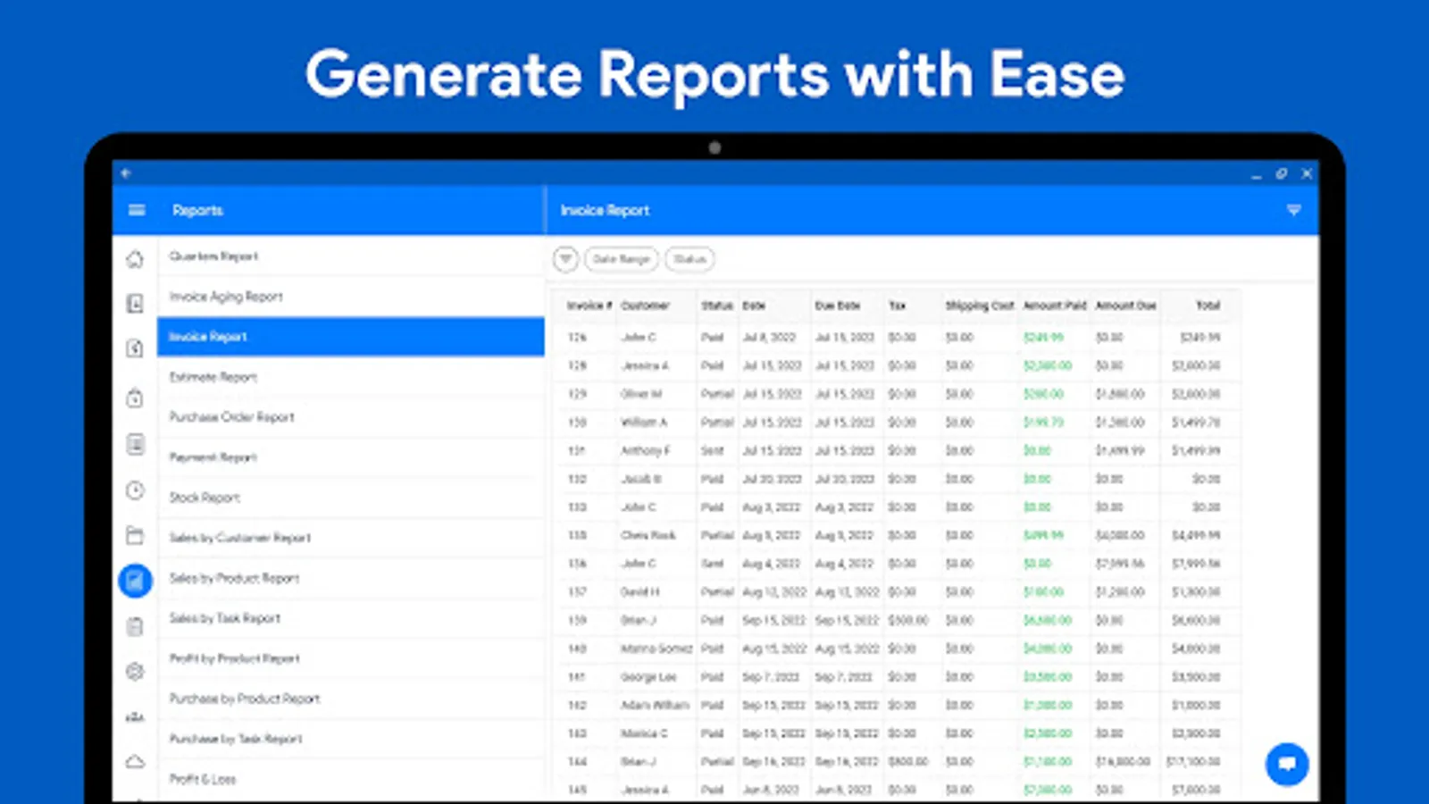Viewport: 1429px width, 804px height.
Task: Sort by the Tax column header
Action: coord(897,306)
